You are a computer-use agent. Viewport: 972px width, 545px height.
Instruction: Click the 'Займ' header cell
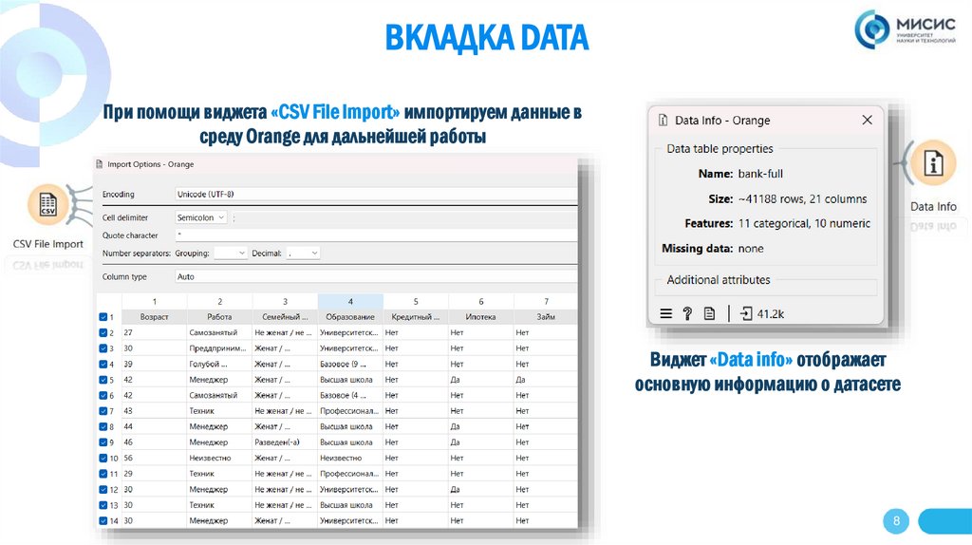(546, 317)
